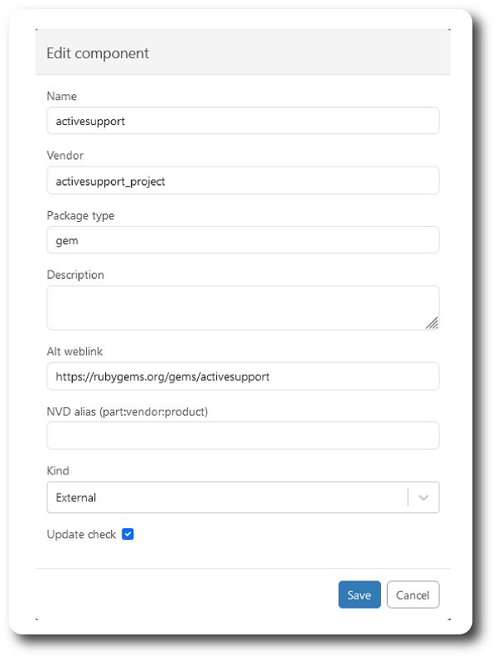Image resolution: width=497 pixels, height=659 pixels.
Task: Toggle the Update check checkbox
Action: point(128,534)
